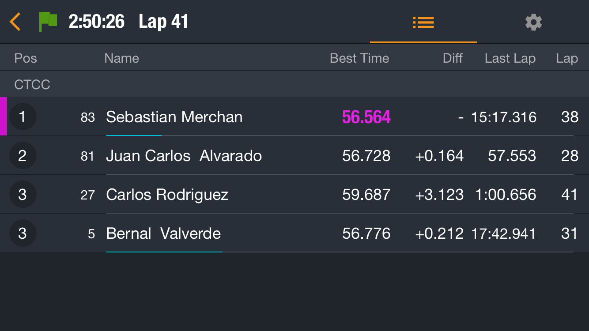Sort by Diff column header
Image resolution: width=589 pixels, height=331 pixels.
(453, 58)
